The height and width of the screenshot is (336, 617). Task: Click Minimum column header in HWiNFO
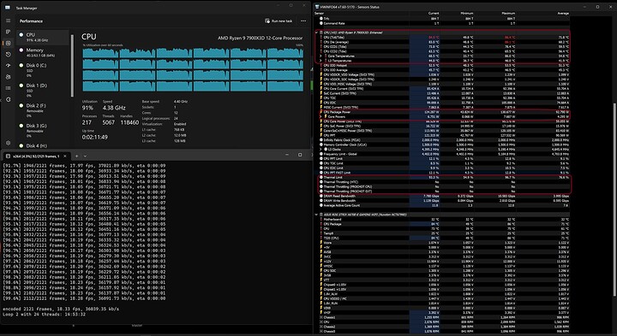(467, 14)
